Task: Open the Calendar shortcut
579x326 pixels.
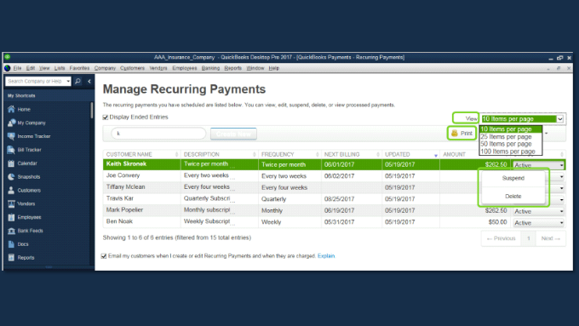Action: [x=27, y=163]
